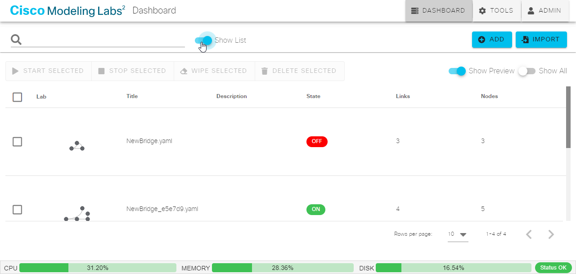Viewport: 576px width, 274px height.
Task: Open NewBridge_e5e7d9.yaml topology preview thumbnail
Action: tap(77, 214)
